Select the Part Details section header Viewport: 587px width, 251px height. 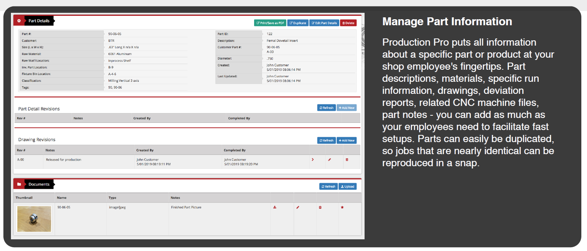point(39,21)
